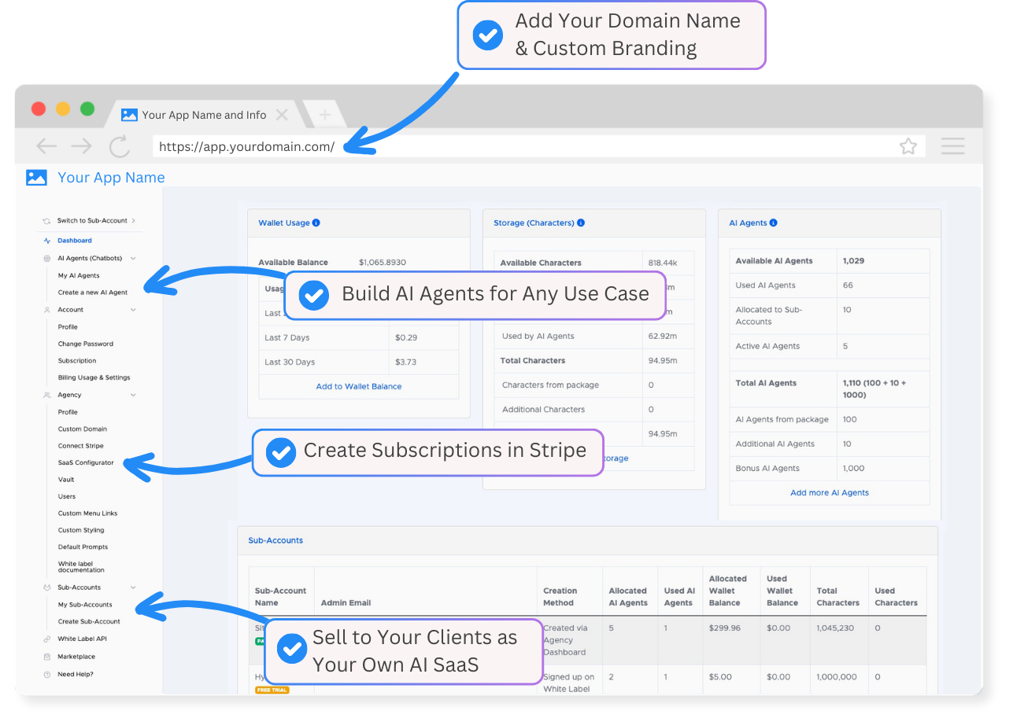Select the 'Your App Name and Info' browser tab
Image resolution: width=1013 pixels, height=718 pixels.
(x=205, y=115)
